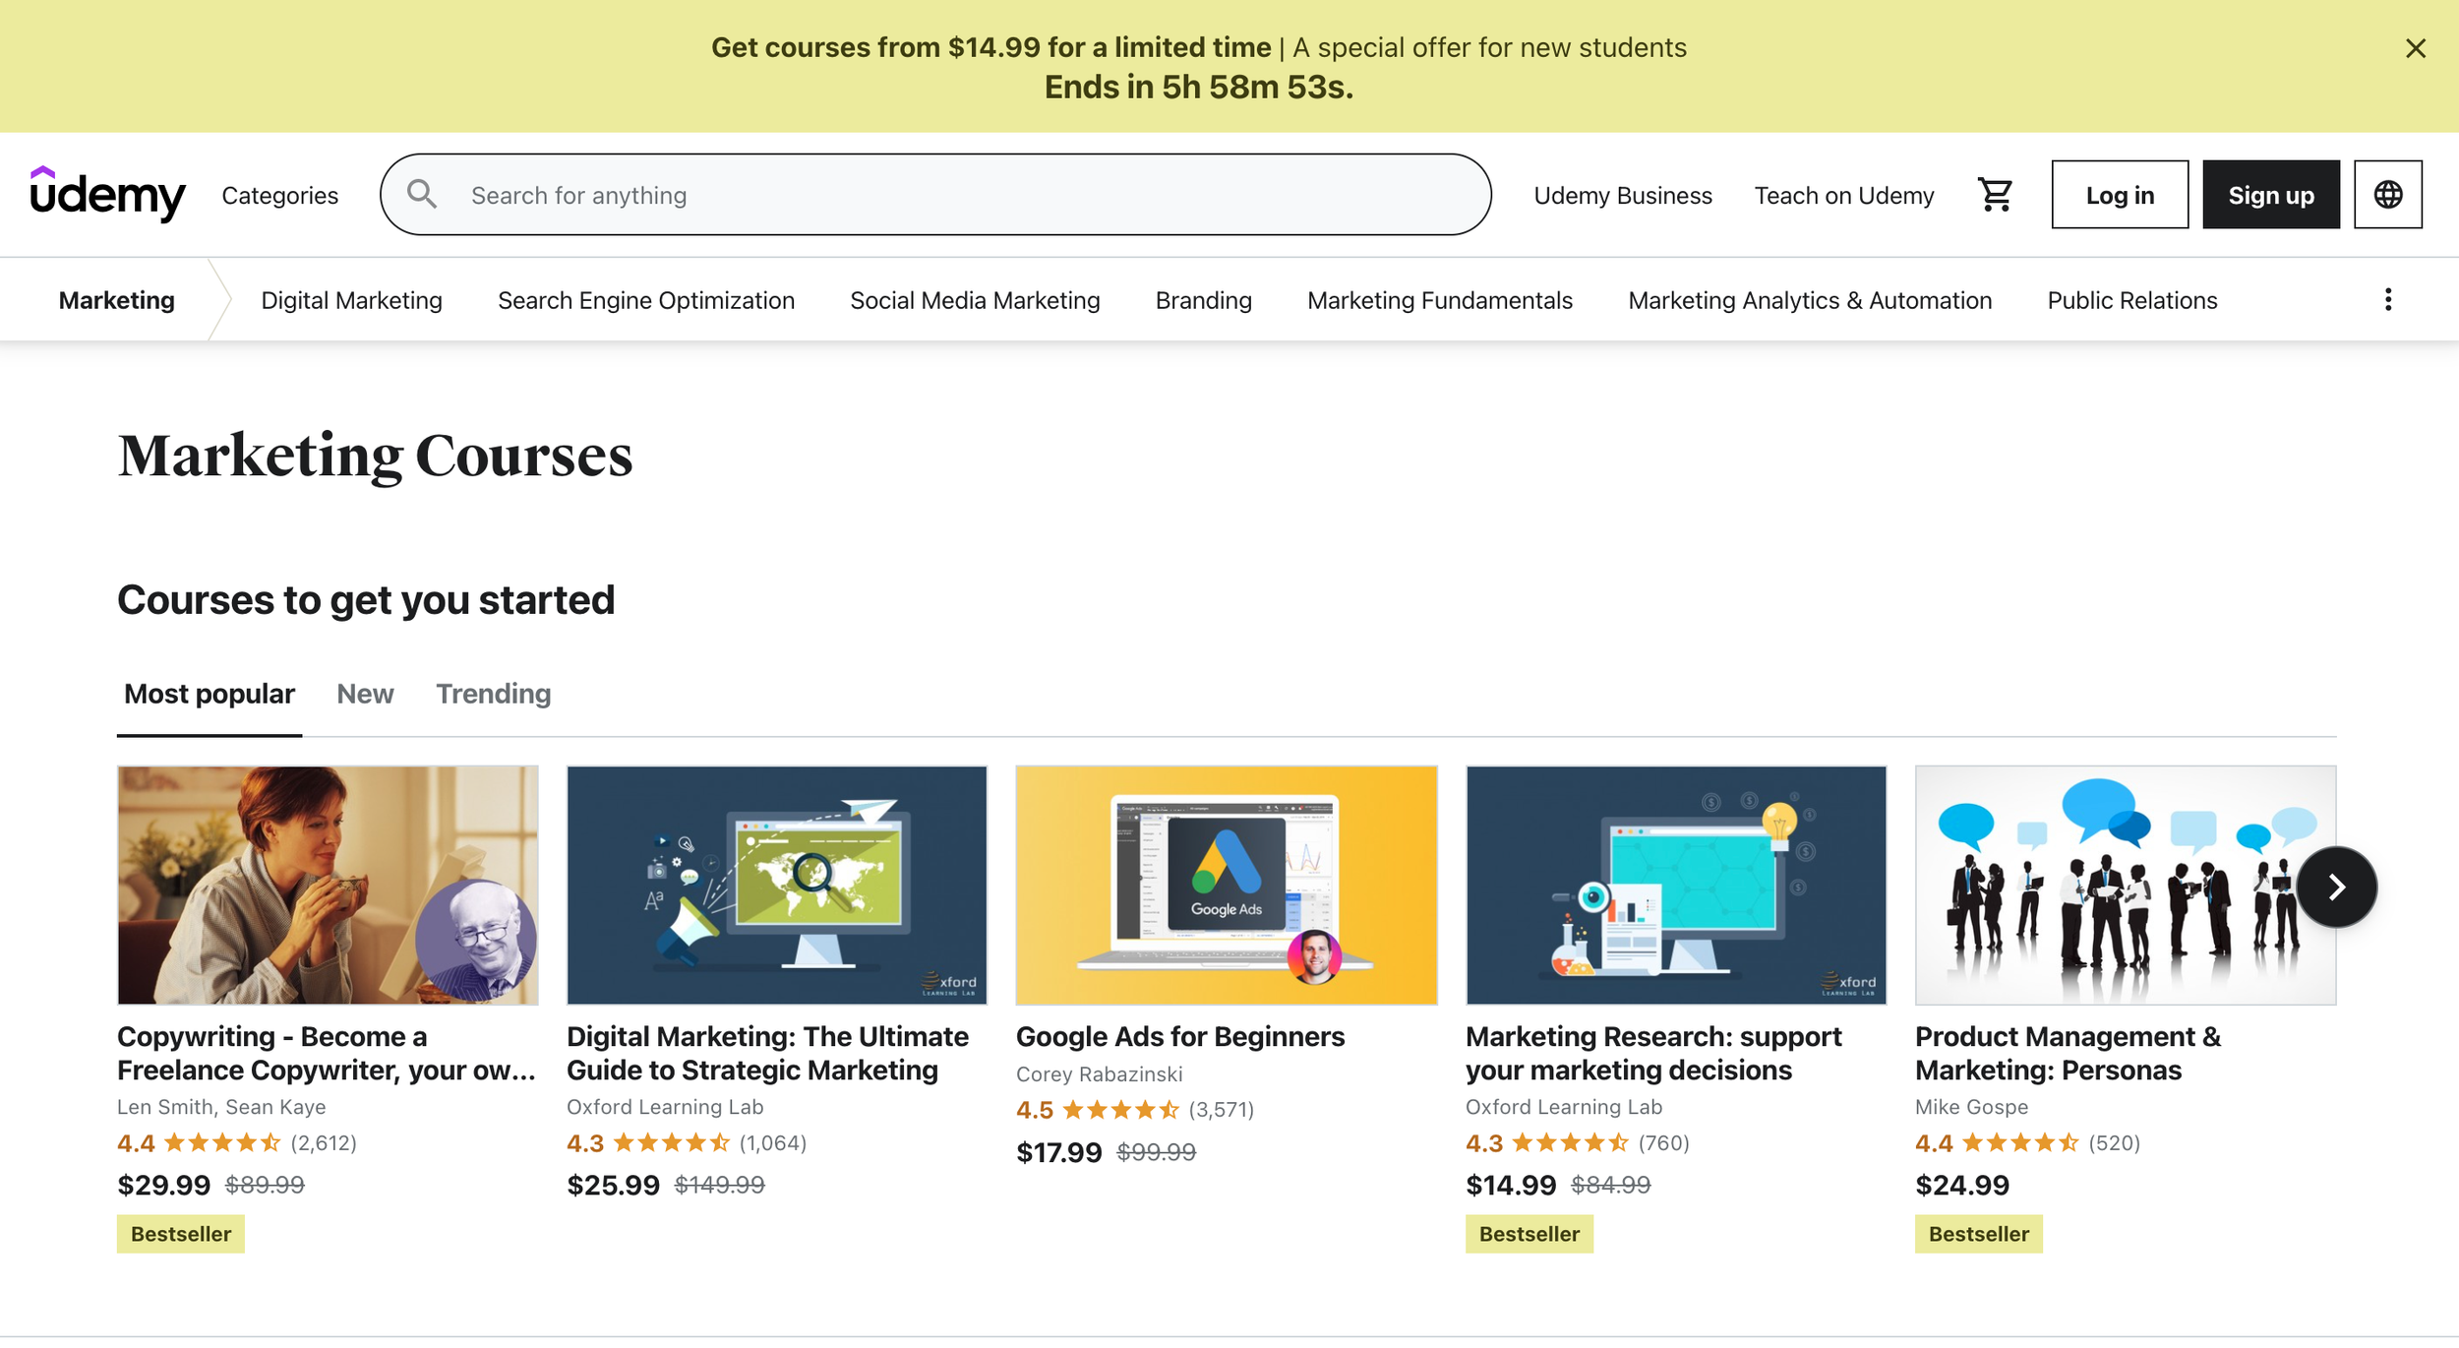Switch to the Trending tab
2459x1348 pixels.
[x=493, y=694]
